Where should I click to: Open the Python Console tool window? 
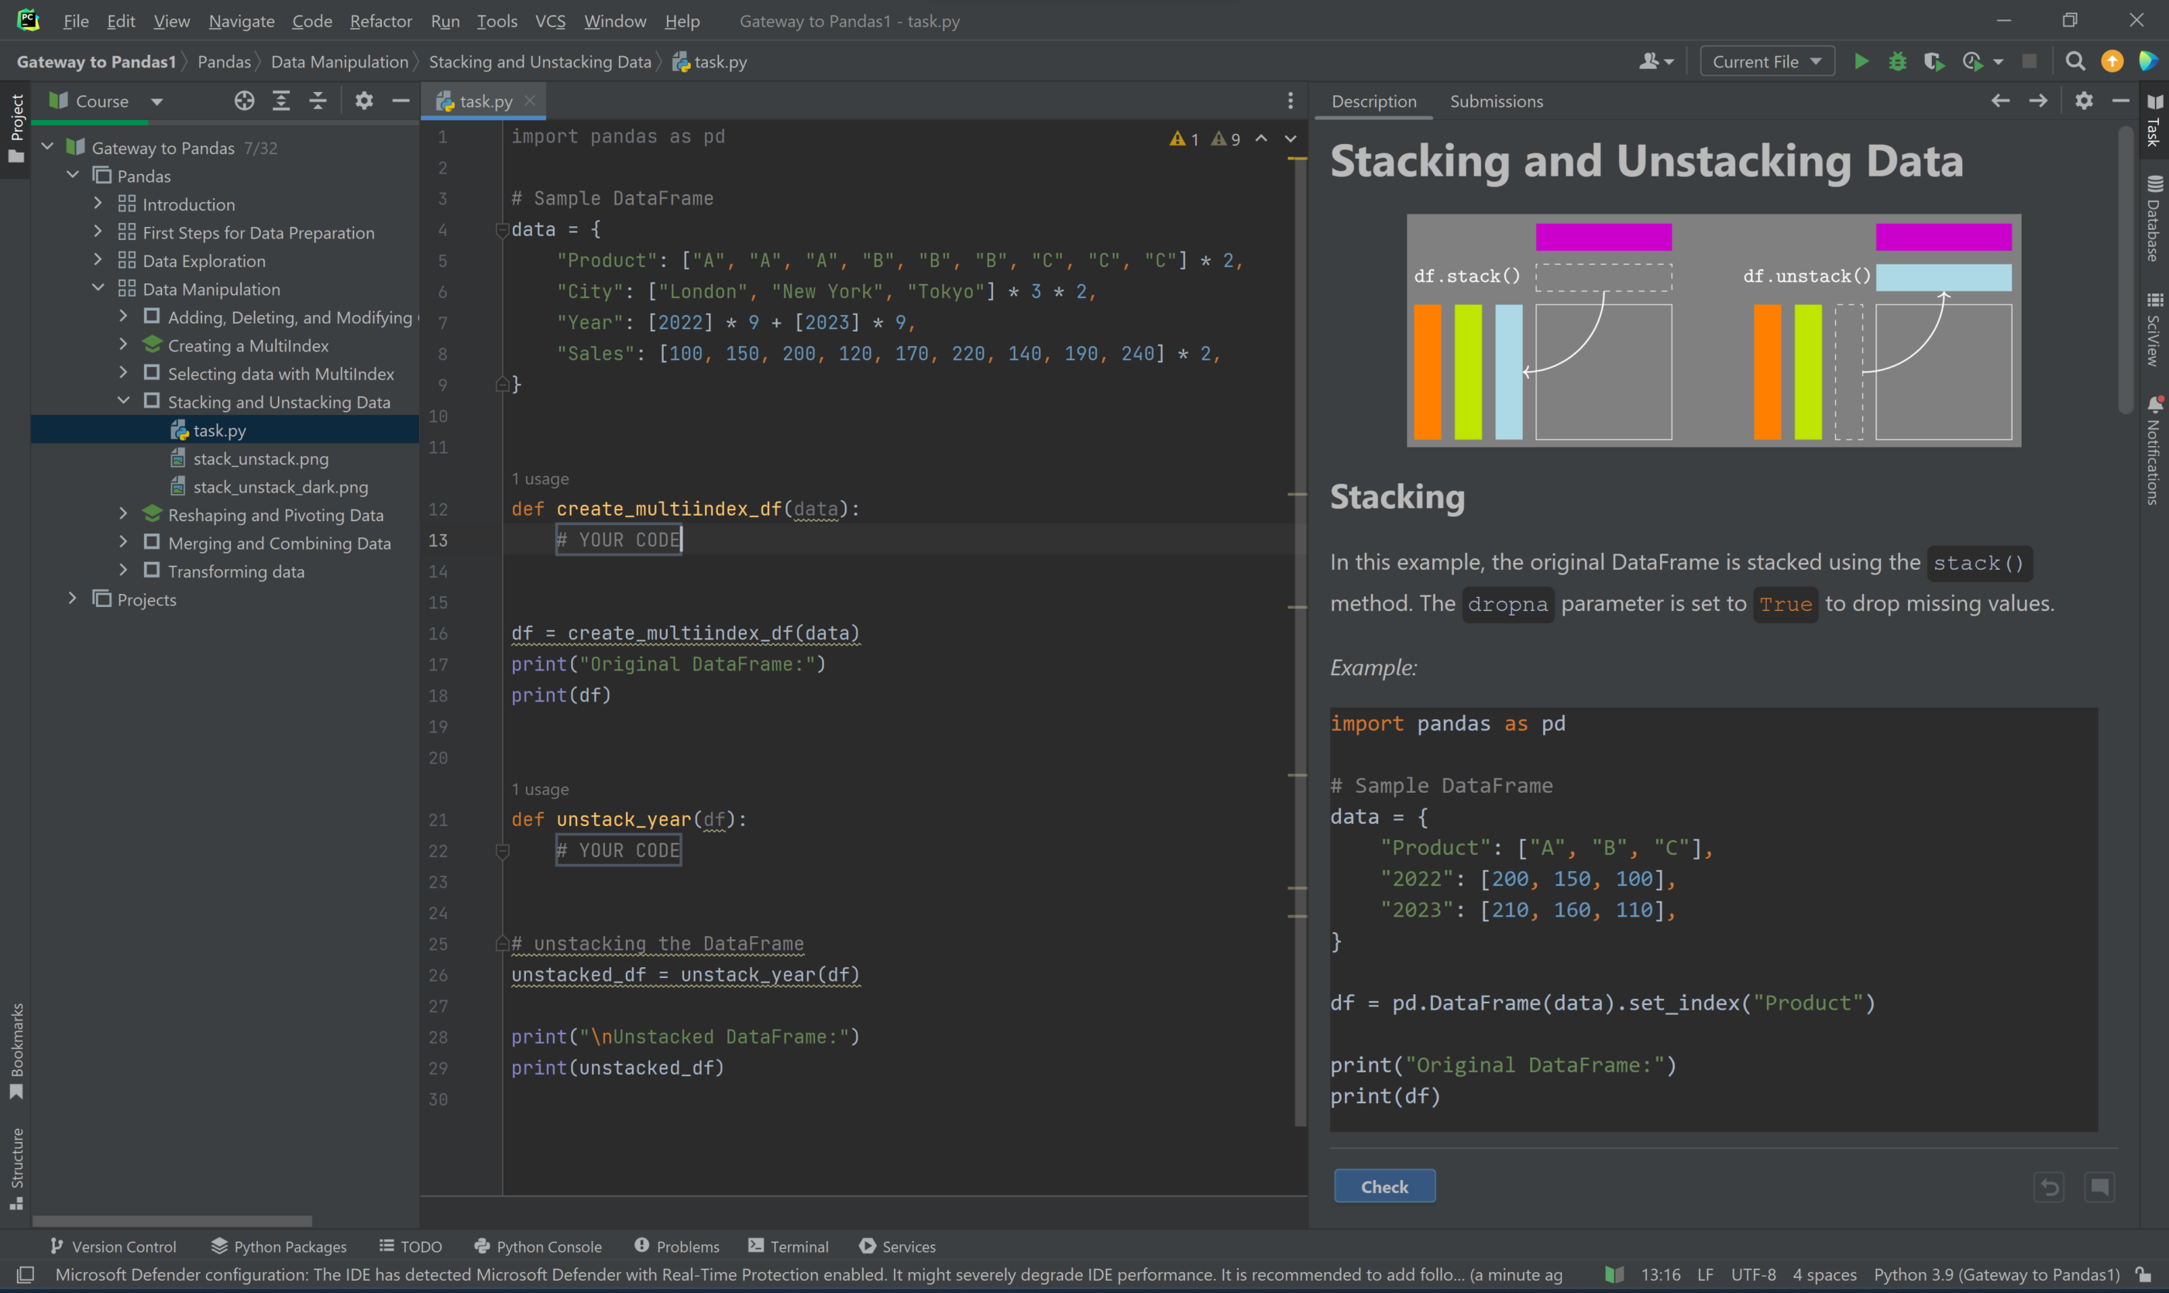tap(538, 1247)
